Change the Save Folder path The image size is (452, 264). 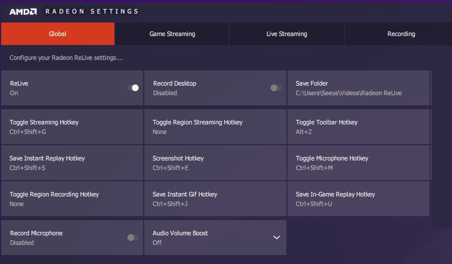(358, 88)
